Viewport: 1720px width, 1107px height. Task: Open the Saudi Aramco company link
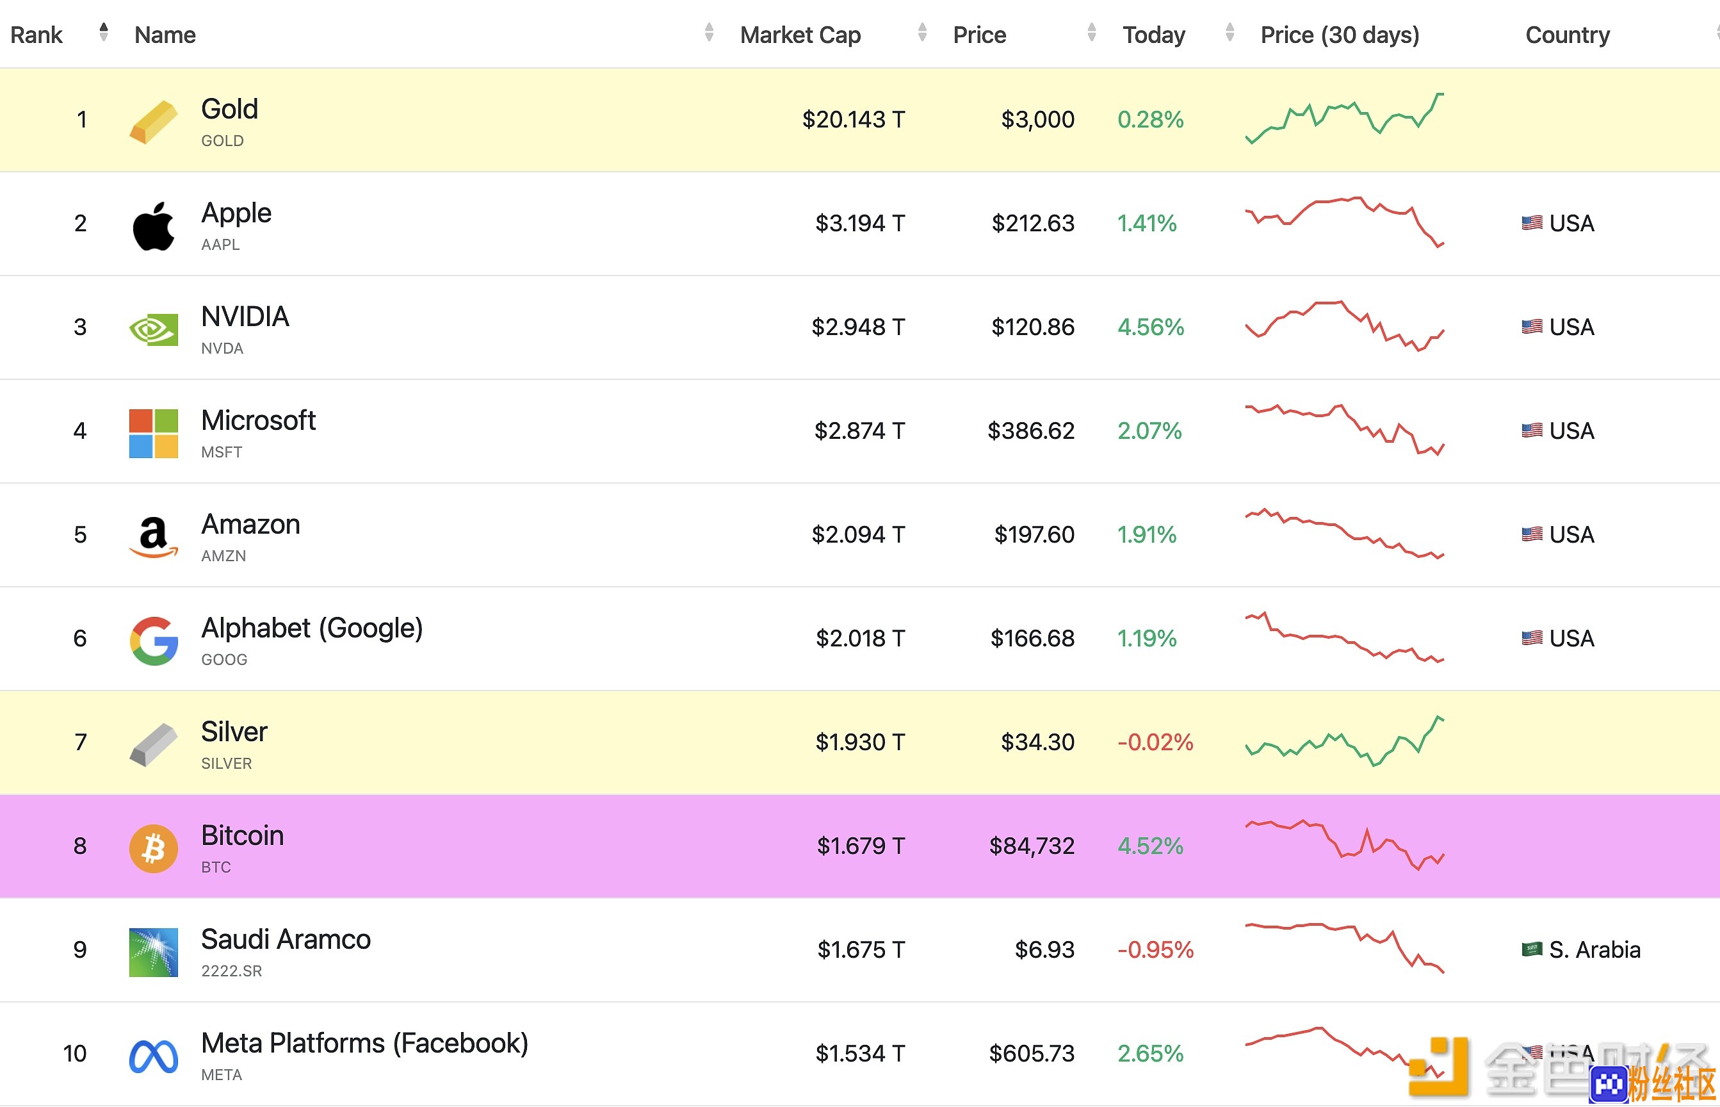(x=285, y=940)
